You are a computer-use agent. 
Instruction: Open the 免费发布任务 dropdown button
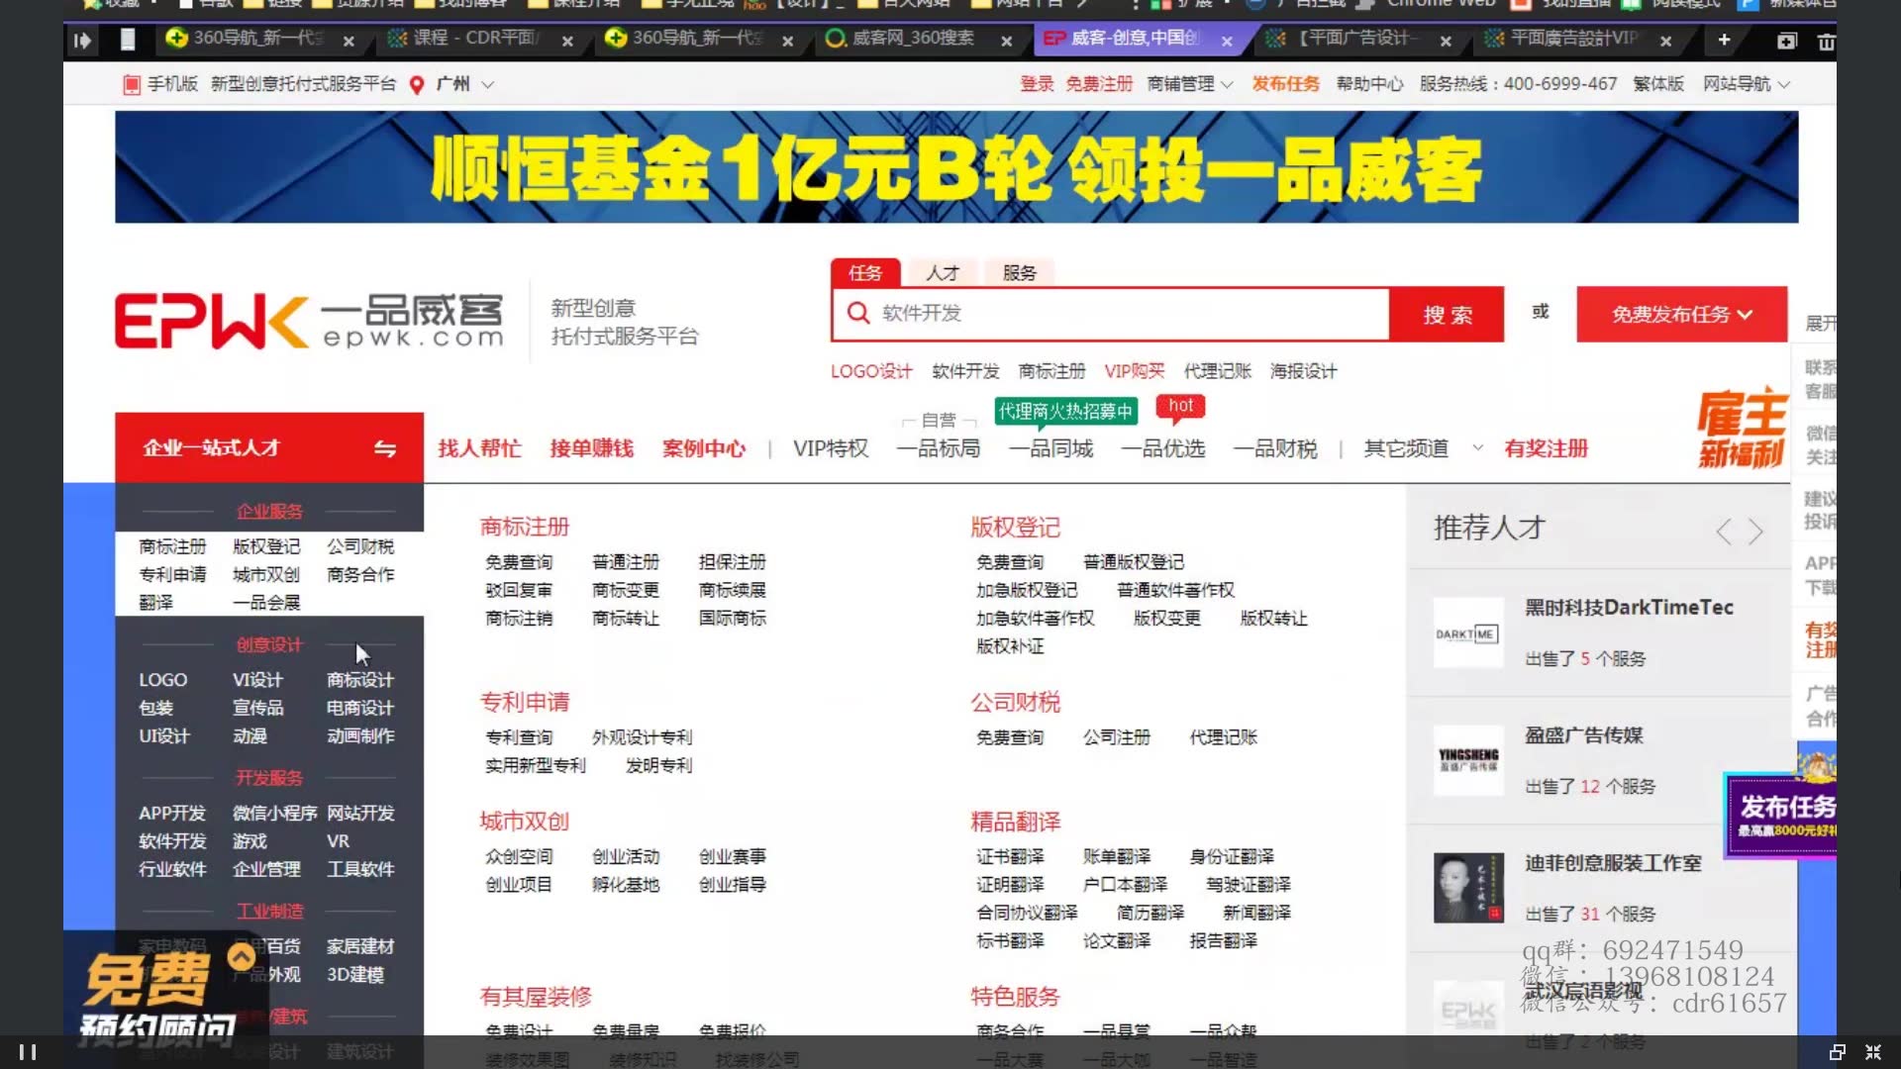1681,315
